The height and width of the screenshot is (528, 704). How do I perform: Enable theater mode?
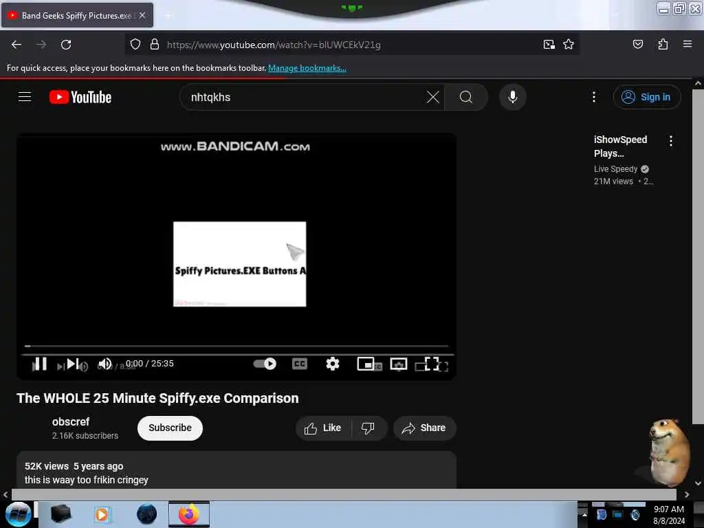[x=399, y=364]
